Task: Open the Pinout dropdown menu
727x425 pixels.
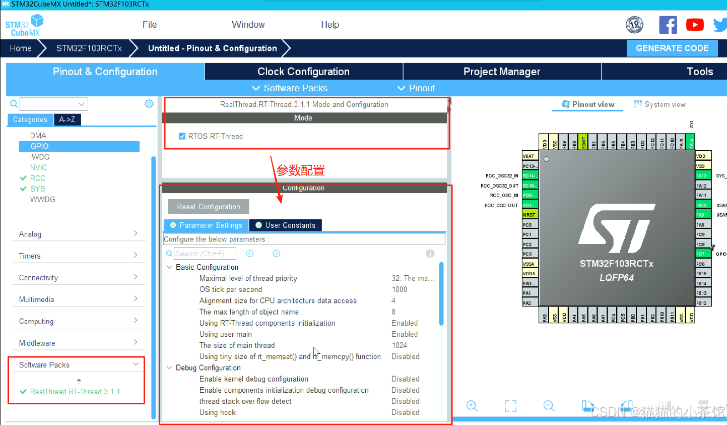Action: coord(416,88)
